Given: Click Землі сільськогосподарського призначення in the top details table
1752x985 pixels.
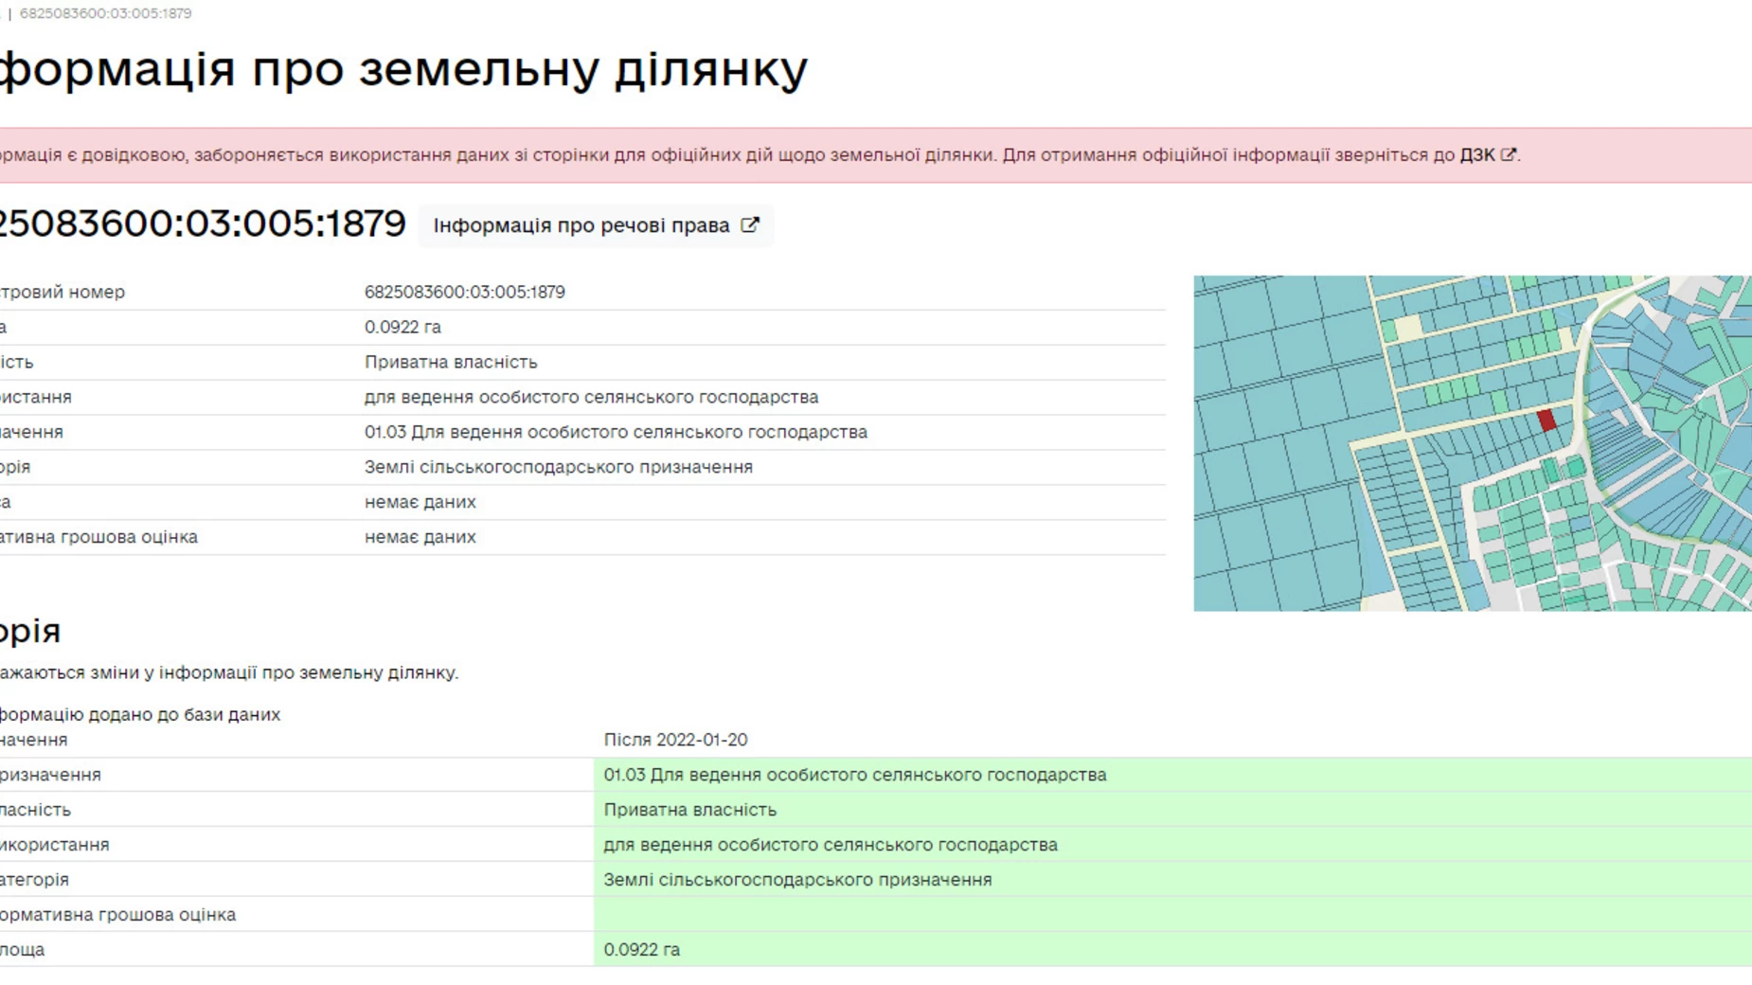Looking at the screenshot, I should (x=558, y=467).
